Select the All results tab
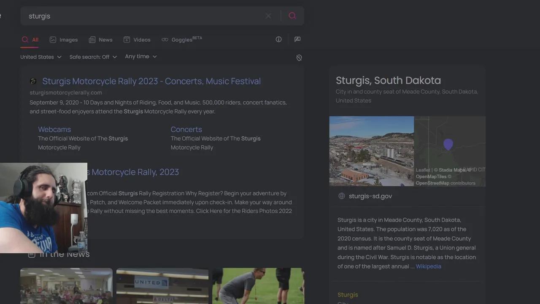 pos(30,40)
